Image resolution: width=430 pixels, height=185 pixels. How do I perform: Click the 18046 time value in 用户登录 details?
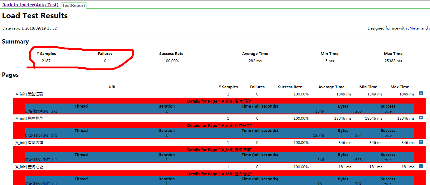point(319,136)
